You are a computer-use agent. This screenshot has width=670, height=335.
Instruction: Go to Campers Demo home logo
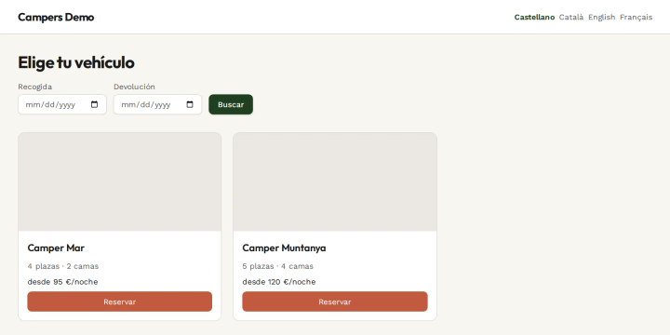click(56, 17)
